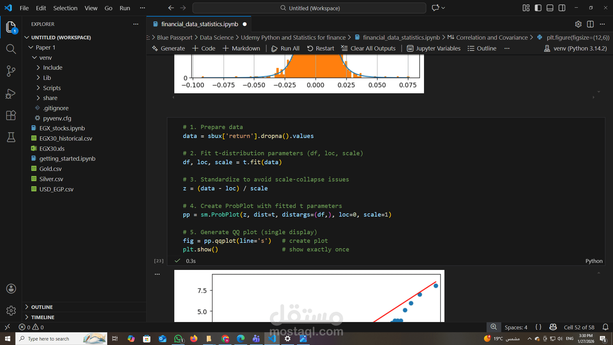Open Gold.csv in the explorer

(50, 169)
